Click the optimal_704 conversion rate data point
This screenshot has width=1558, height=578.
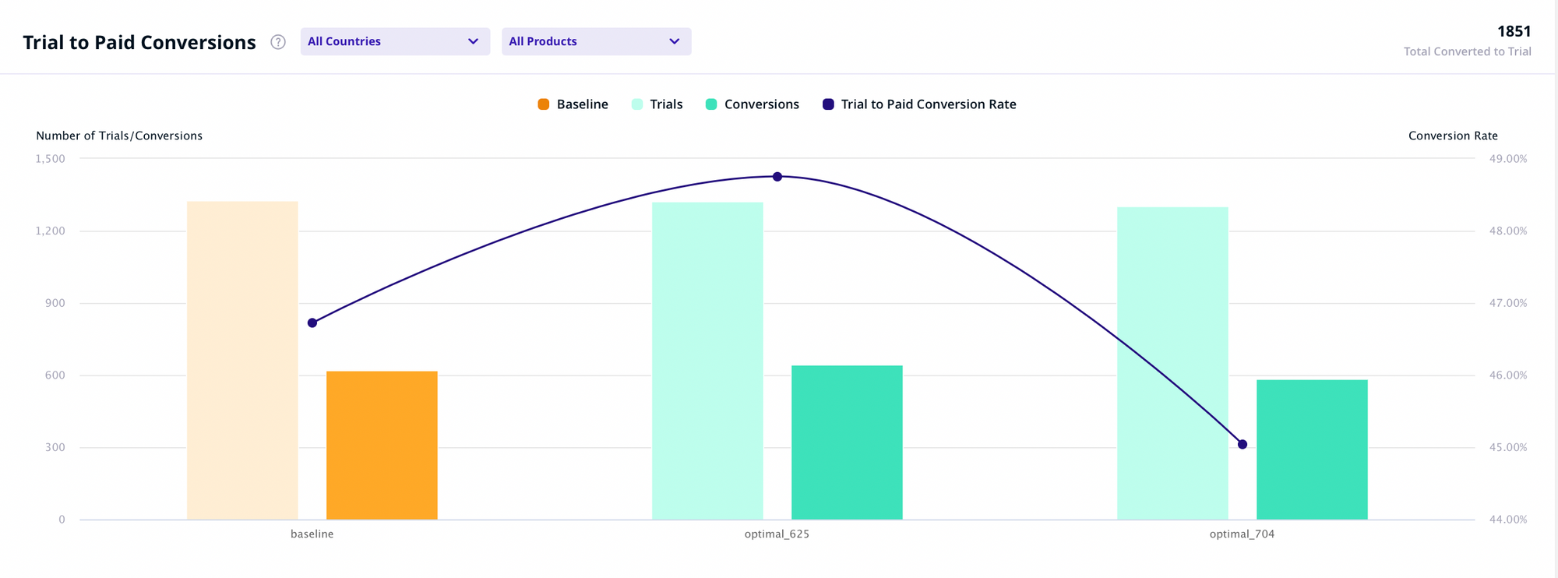pos(1243,445)
